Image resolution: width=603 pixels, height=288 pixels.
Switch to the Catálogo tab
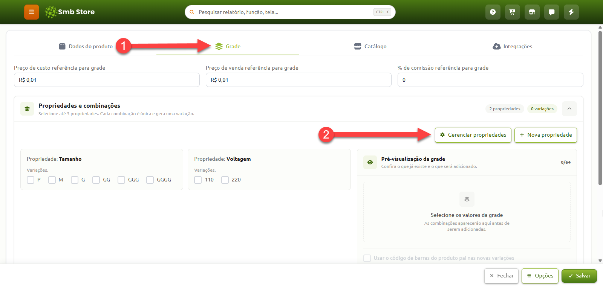click(x=370, y=46)
